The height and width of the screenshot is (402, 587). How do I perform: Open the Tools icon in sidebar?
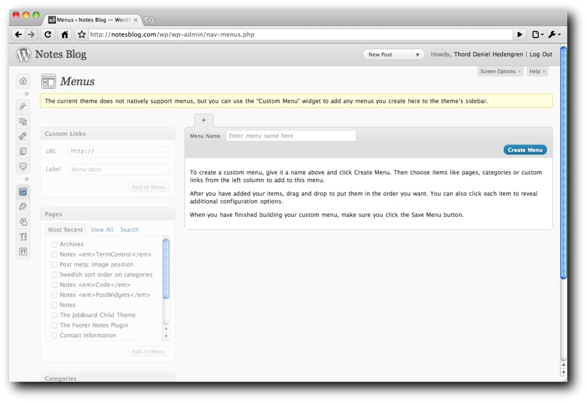pos(23,236)
